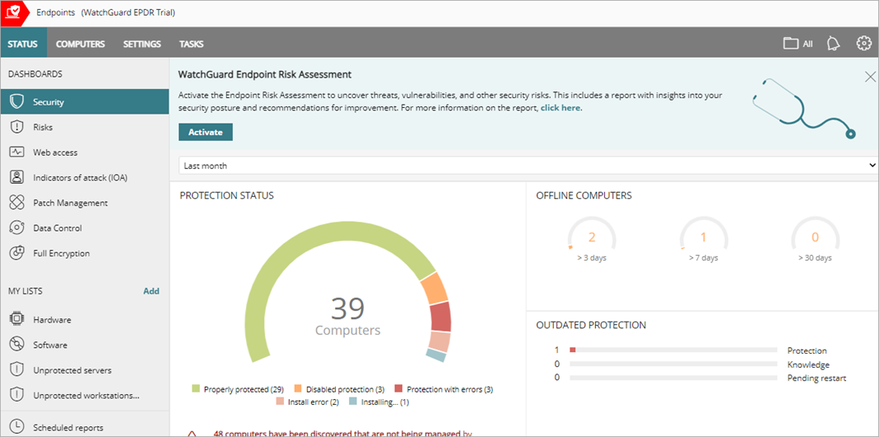Viewport: 879px width, 437px height.
Task: Follow the 'click here' report link
Action: point(560,108)
